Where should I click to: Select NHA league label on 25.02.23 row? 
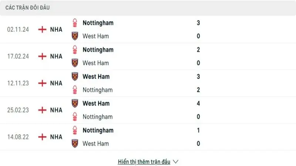56,110
